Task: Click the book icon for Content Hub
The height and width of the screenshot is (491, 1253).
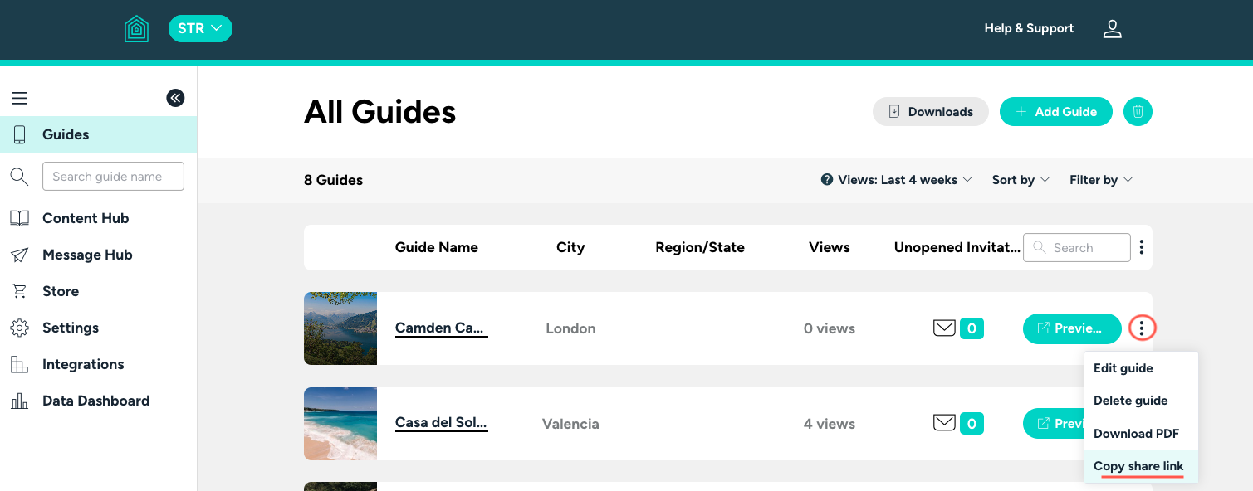Action: click(x=19, y=218)
